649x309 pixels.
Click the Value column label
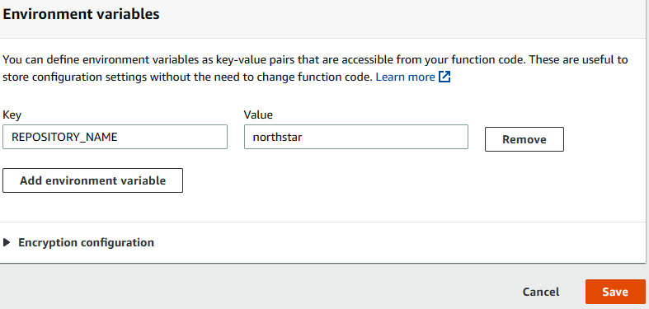(258, 115)
